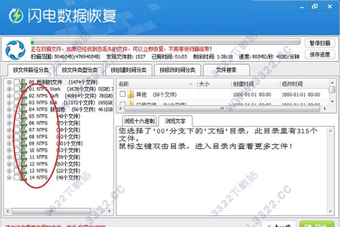Viewport: 340px width, 227px height.
Task: Click the file list scroll-down arrow
Action: [332, 102]
